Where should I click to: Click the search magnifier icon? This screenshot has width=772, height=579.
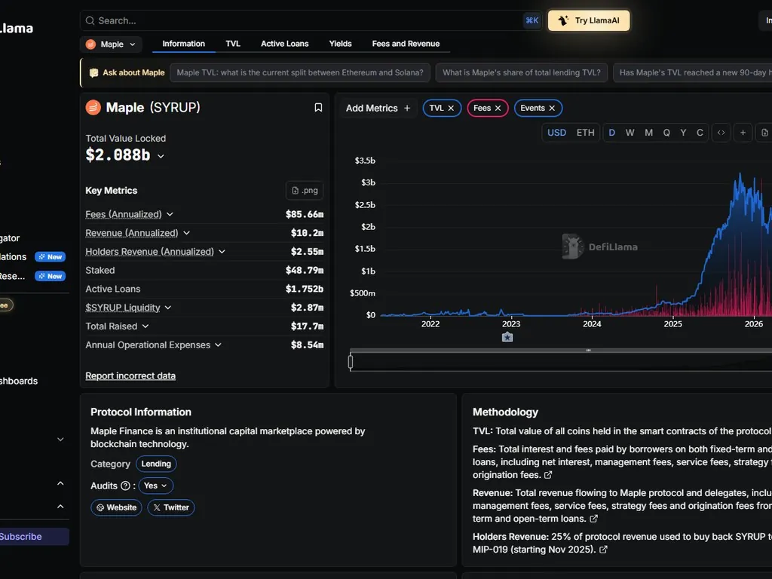(x=90, y=20)
